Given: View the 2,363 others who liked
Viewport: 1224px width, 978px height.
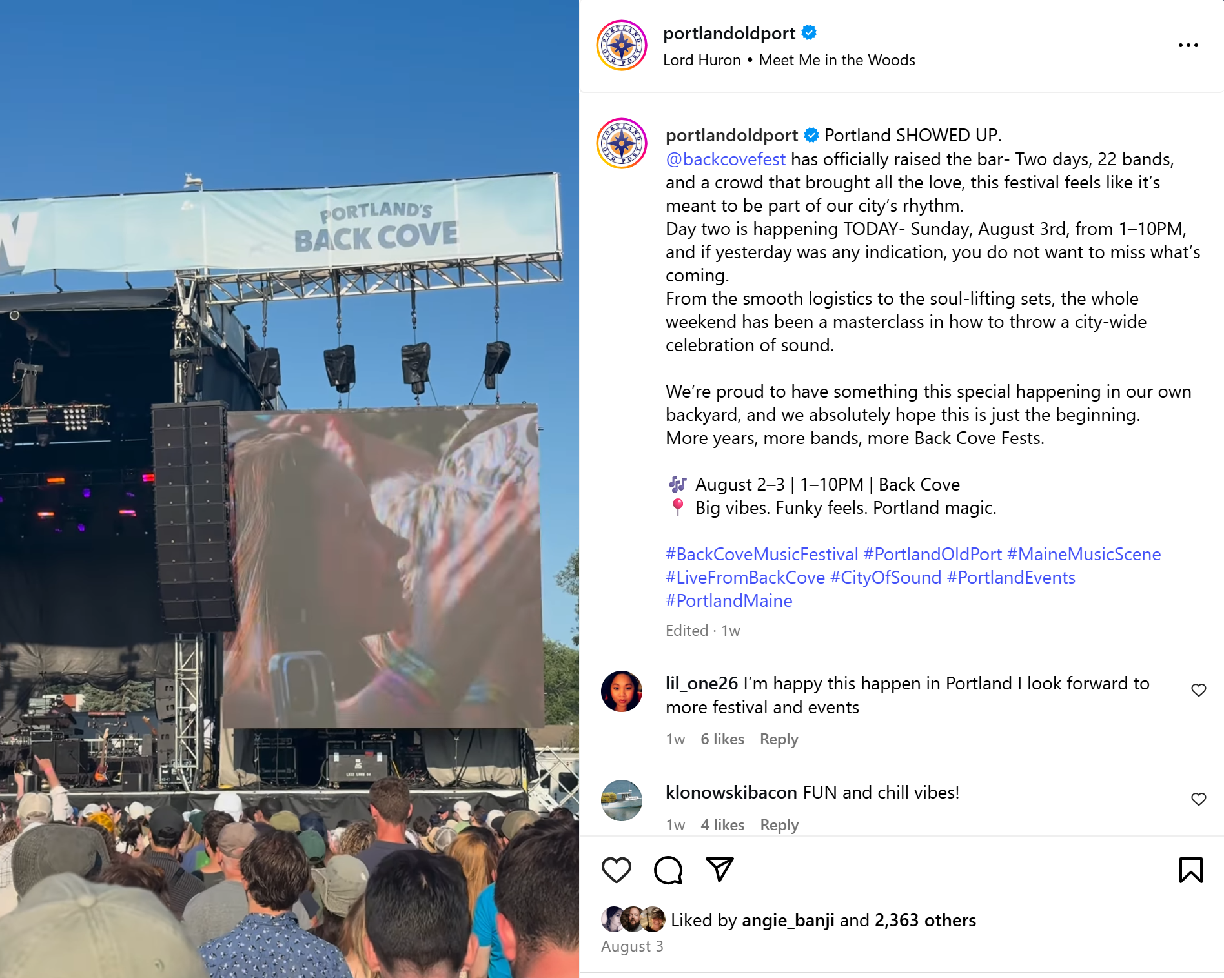Looking at the screenshot, I should click(924, 920).
